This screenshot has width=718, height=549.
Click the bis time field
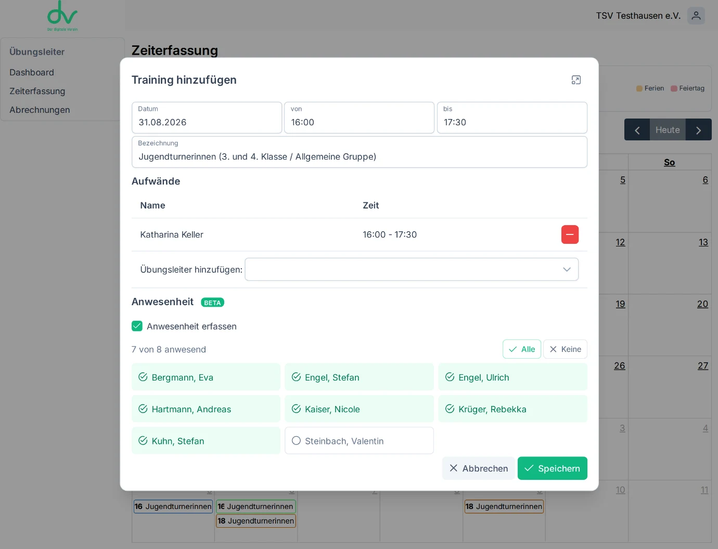pos(512,117)
